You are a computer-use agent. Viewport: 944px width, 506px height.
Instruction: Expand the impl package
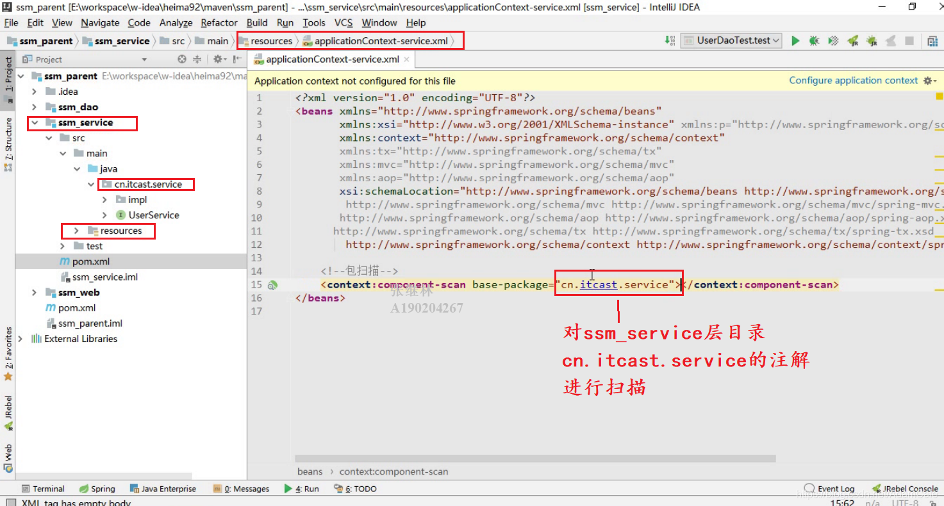[104, 200]
